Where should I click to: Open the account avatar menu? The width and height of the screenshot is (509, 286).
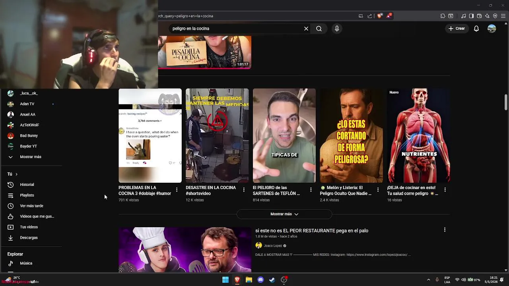click(492, 29)
